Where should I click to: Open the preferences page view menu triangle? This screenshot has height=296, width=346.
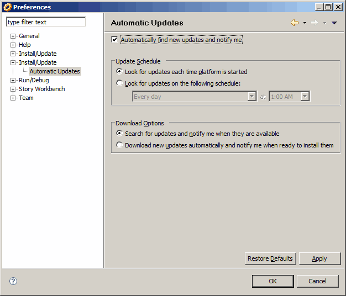[x=334, y=23]
